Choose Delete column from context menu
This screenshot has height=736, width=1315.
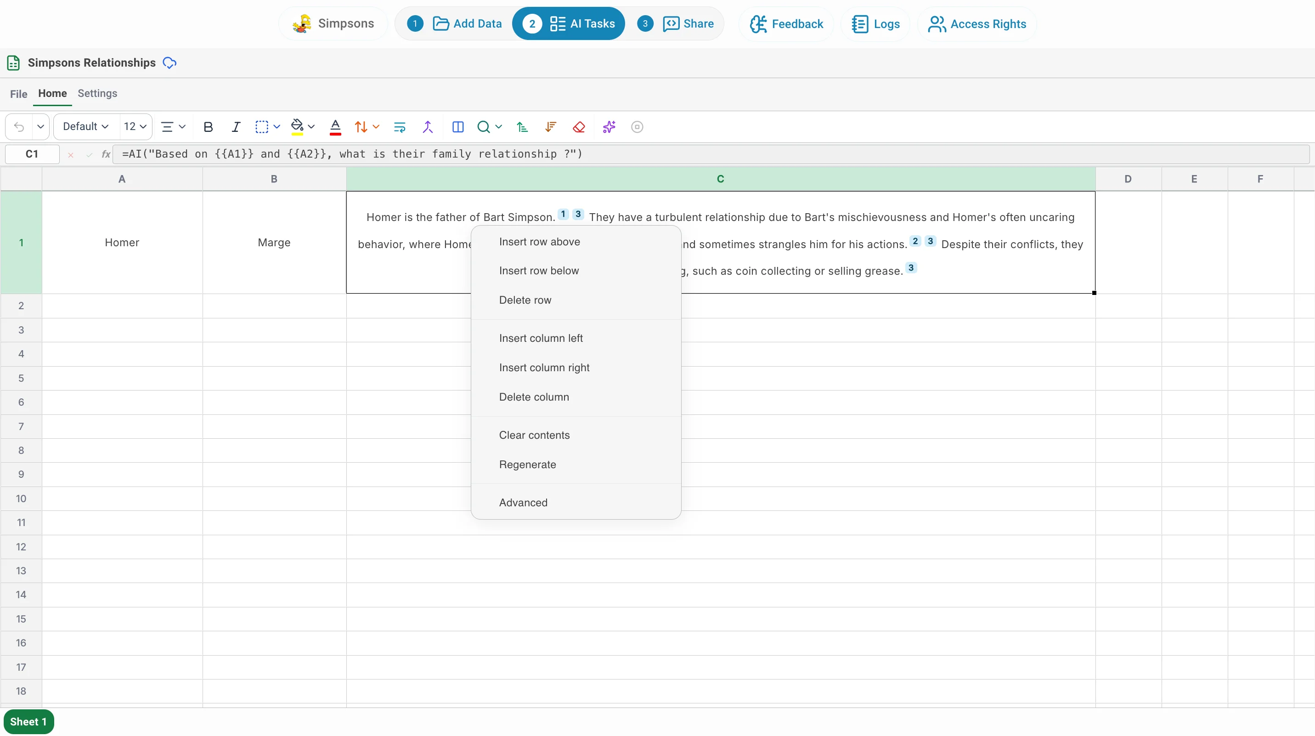tap(576, 397)
